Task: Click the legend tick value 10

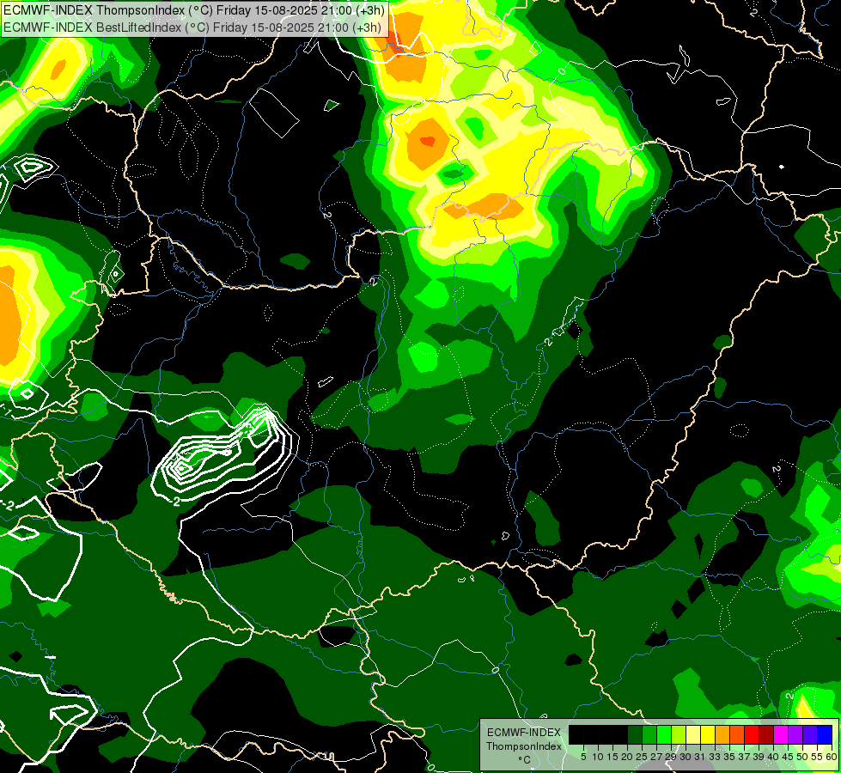Action: (x=598, y=757)
